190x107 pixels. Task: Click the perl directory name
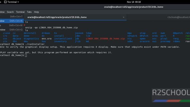163,36
